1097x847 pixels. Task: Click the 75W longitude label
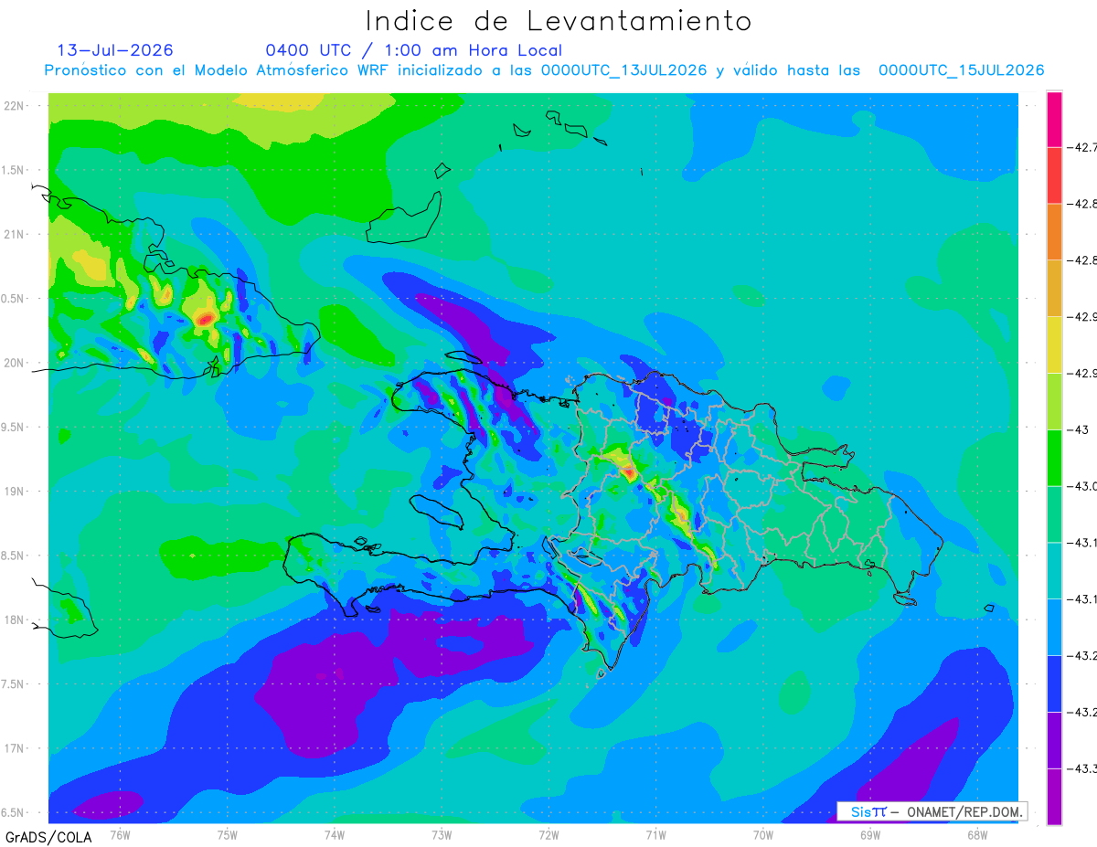228,834
